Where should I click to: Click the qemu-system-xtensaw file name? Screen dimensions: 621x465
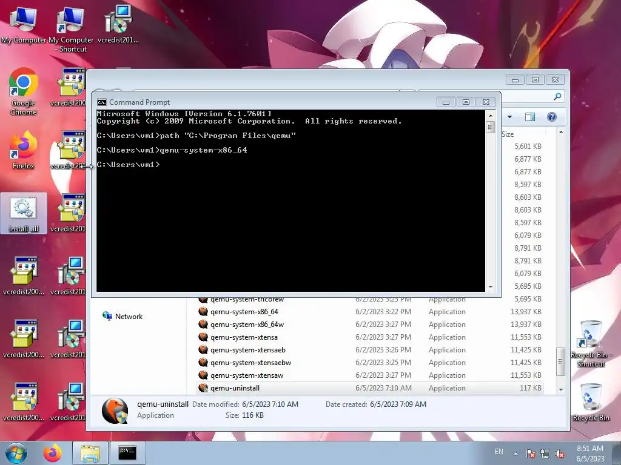[247, 375]
